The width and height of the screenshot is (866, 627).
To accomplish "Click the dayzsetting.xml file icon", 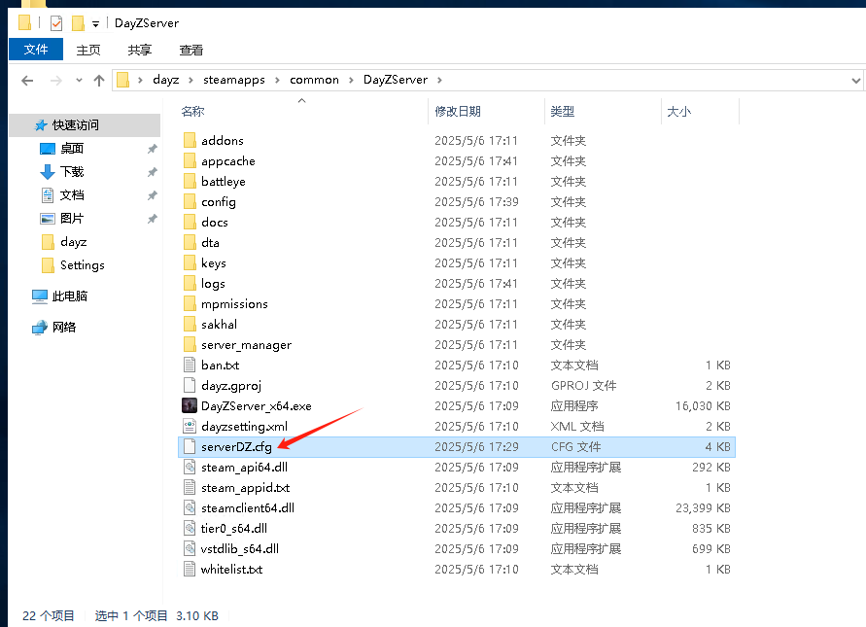I will [x=190, y=427].
